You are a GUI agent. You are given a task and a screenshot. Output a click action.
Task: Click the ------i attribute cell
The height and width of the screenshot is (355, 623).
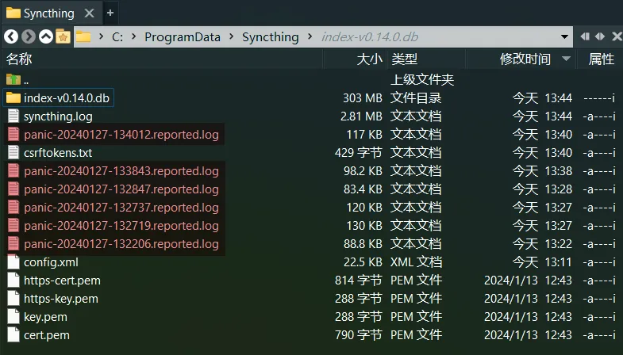coord(598,98)
